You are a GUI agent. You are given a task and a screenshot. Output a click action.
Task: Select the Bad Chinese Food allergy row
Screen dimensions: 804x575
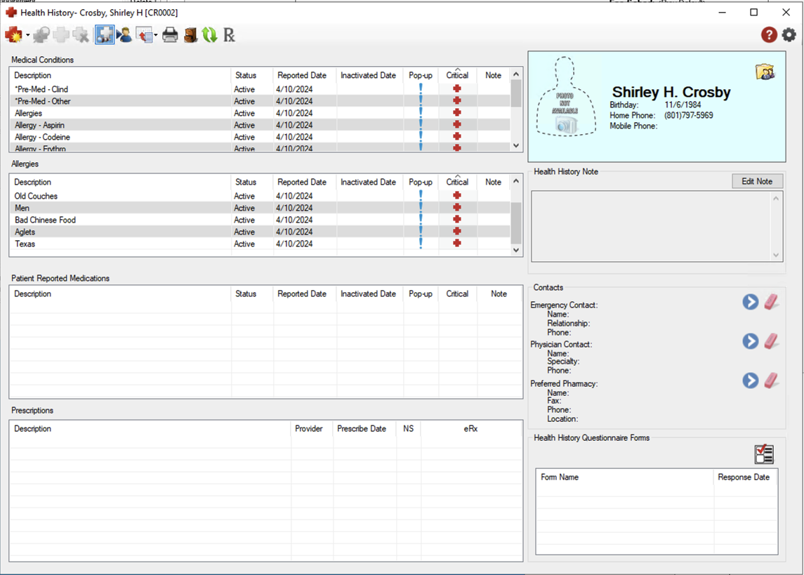pyautogui.click(x=45, y=220)
